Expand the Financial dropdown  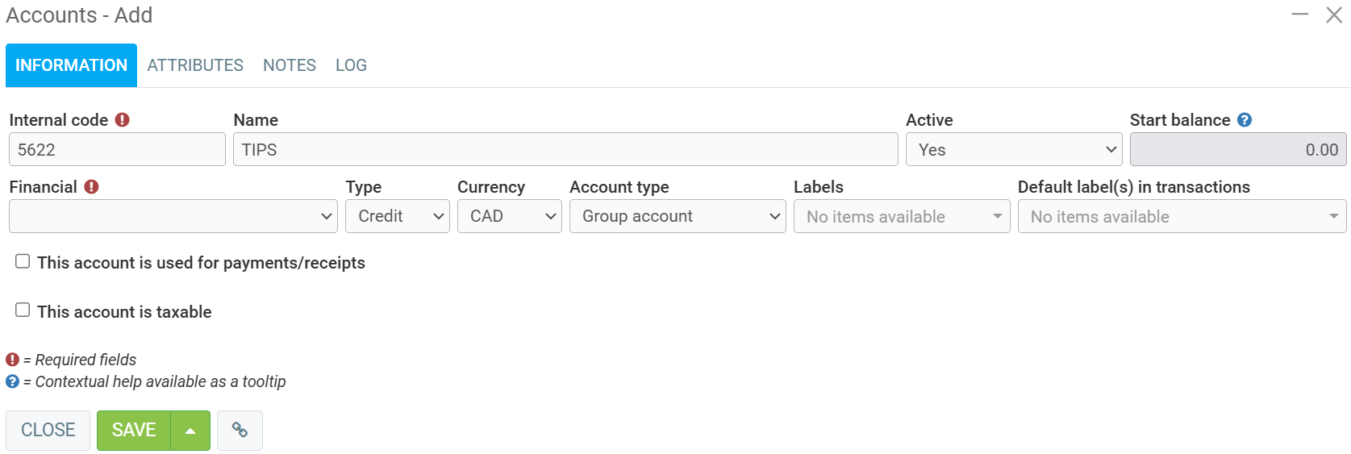pos(173,216)
